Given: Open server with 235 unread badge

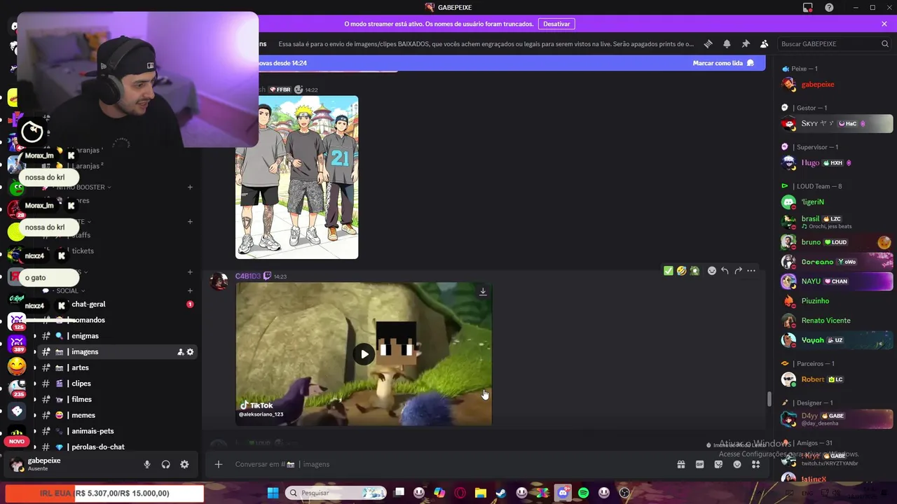Looking at the screenshot, I should coord(17,388).
